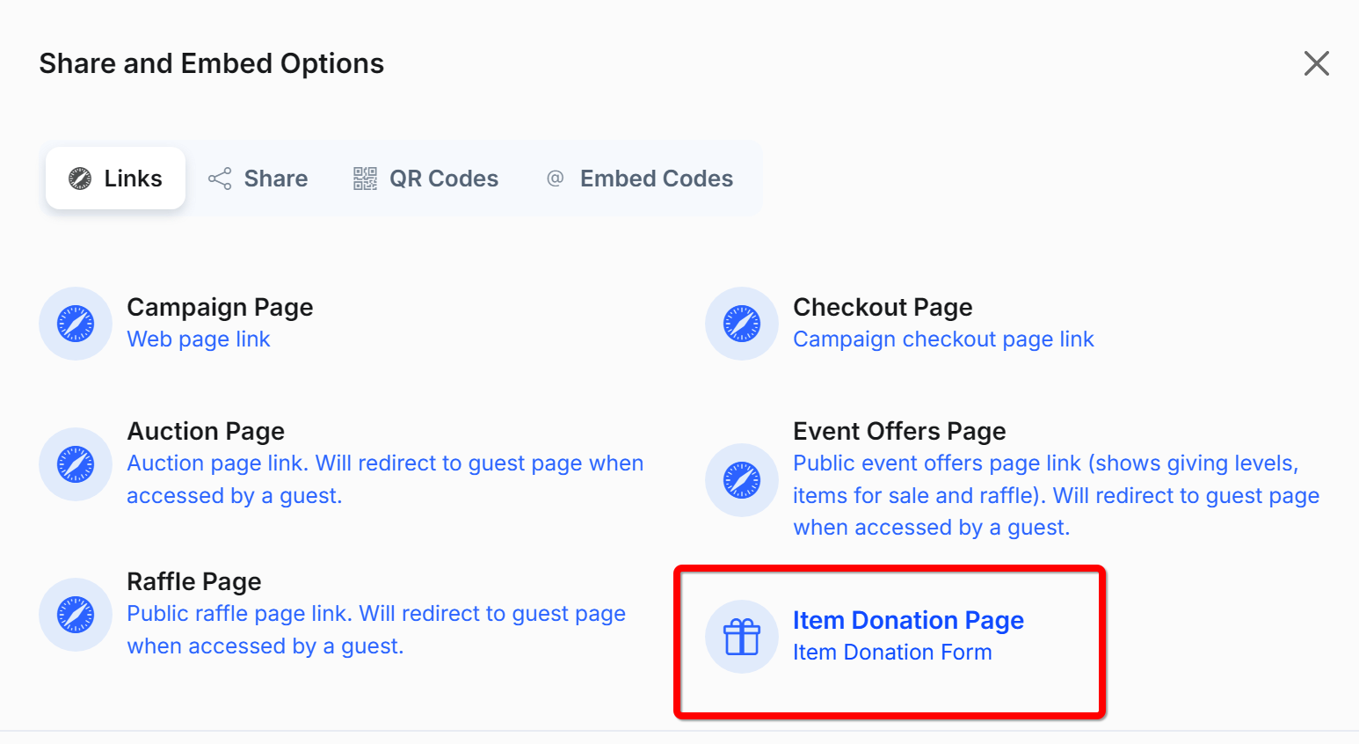The height and width of the screenshot is (744, 1359).
Task: Click the Public raffle page link description
Action: point(376,630)
